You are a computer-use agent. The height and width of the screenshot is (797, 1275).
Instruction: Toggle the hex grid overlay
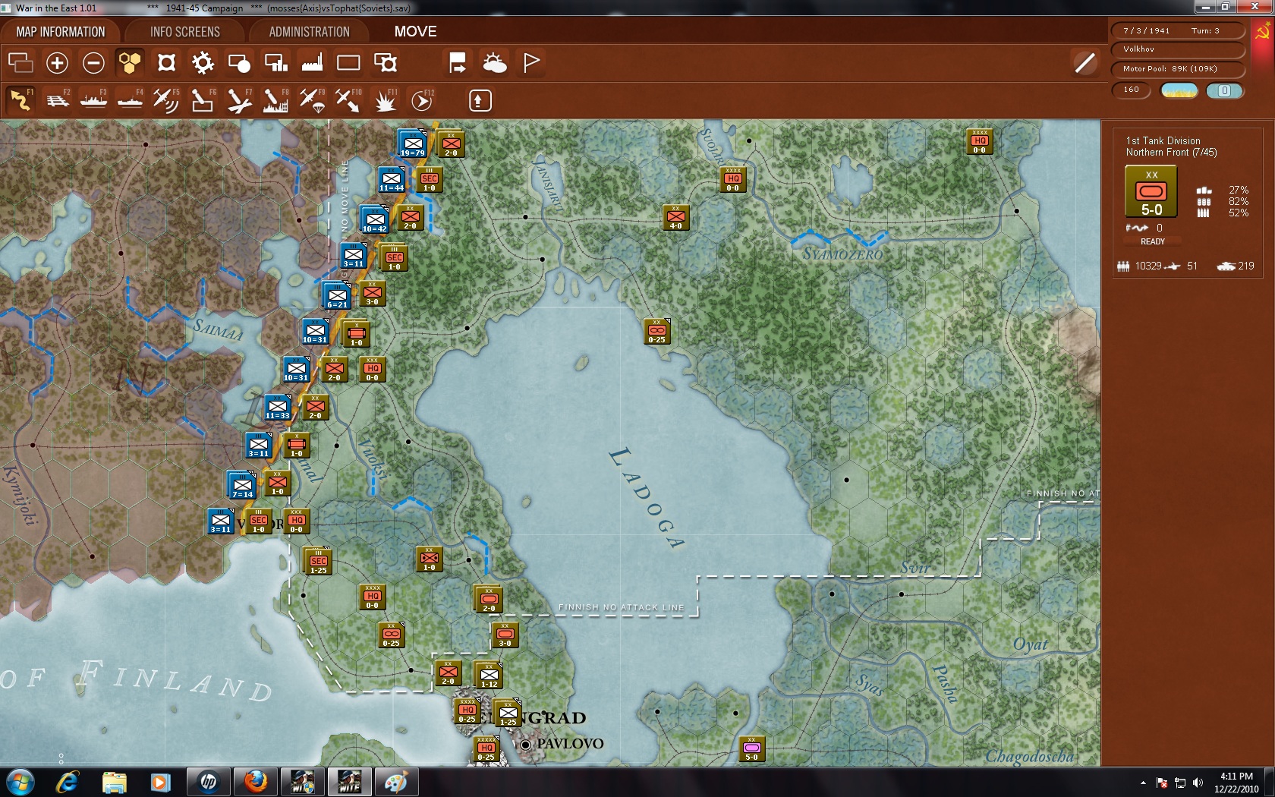pyautogui.click(x=130, y=63)
